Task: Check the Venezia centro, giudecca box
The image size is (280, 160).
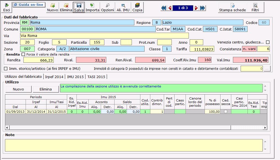Action: pyautogui.click(x=268, y=42)
